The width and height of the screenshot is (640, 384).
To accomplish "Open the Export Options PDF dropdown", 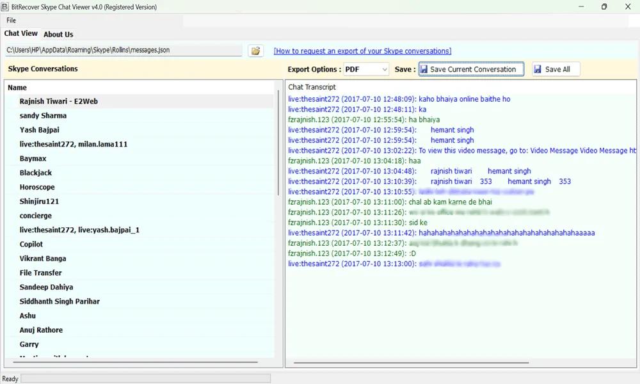I will click(x=365, y=69).
